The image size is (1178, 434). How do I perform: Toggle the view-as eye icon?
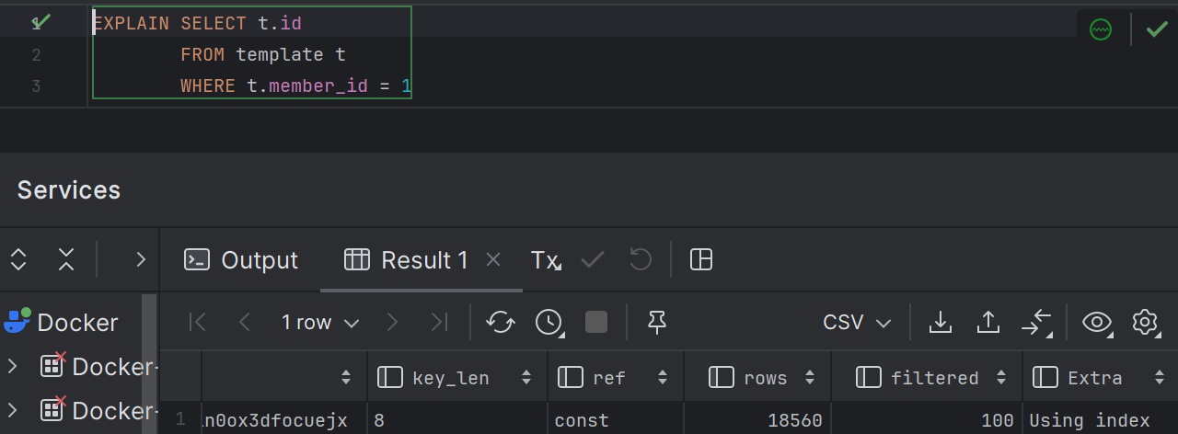pyautogui.click(x=1096, y=322)
